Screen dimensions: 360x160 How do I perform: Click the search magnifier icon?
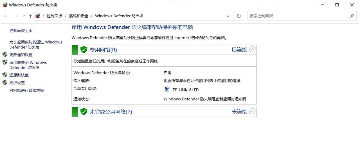pyautogui.click(x=352, y=16)
